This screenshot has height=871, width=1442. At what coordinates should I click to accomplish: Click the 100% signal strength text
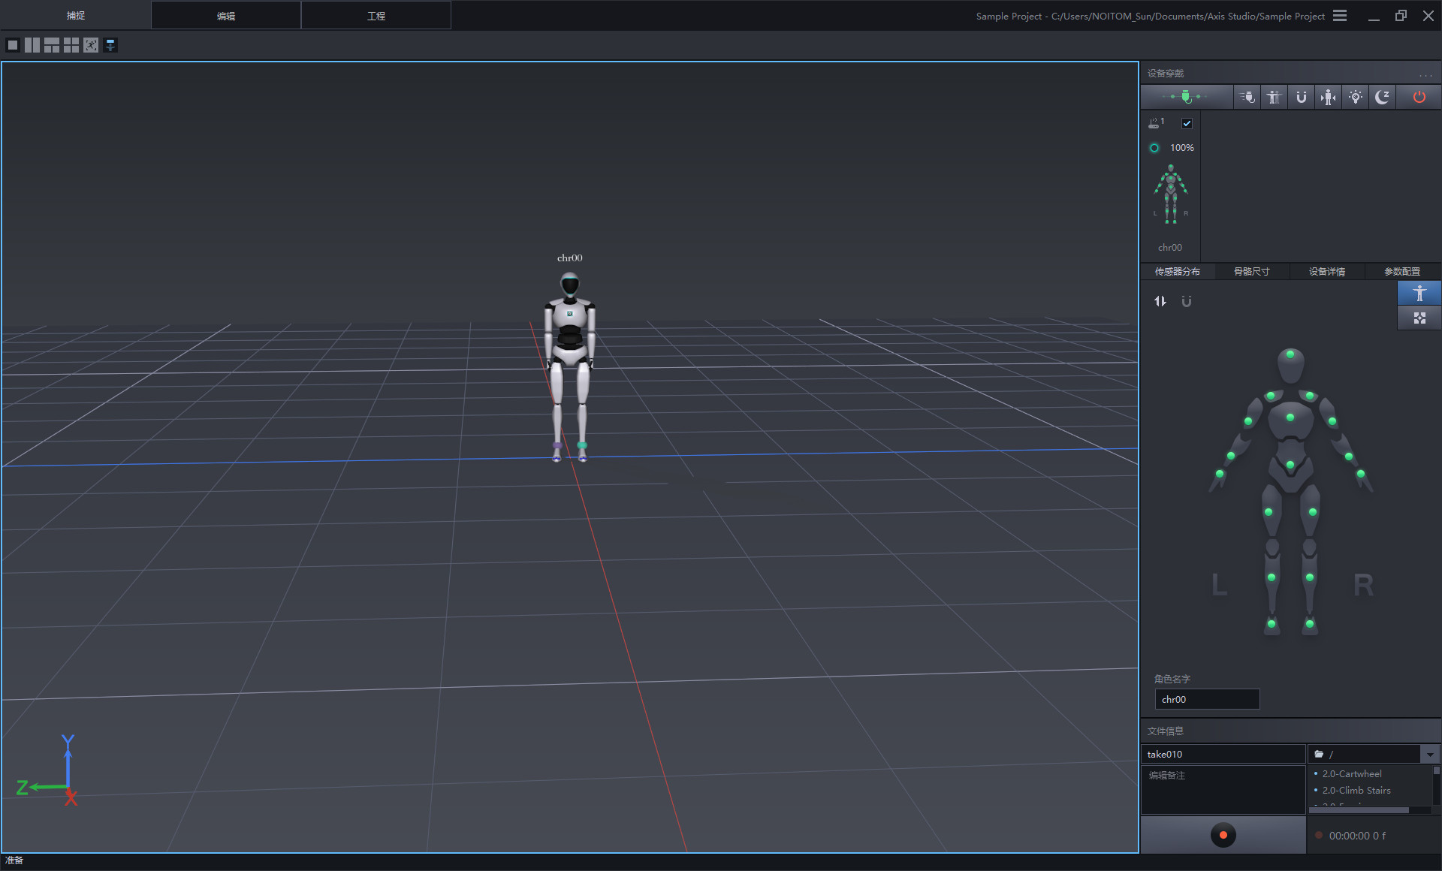[1182, 148]
